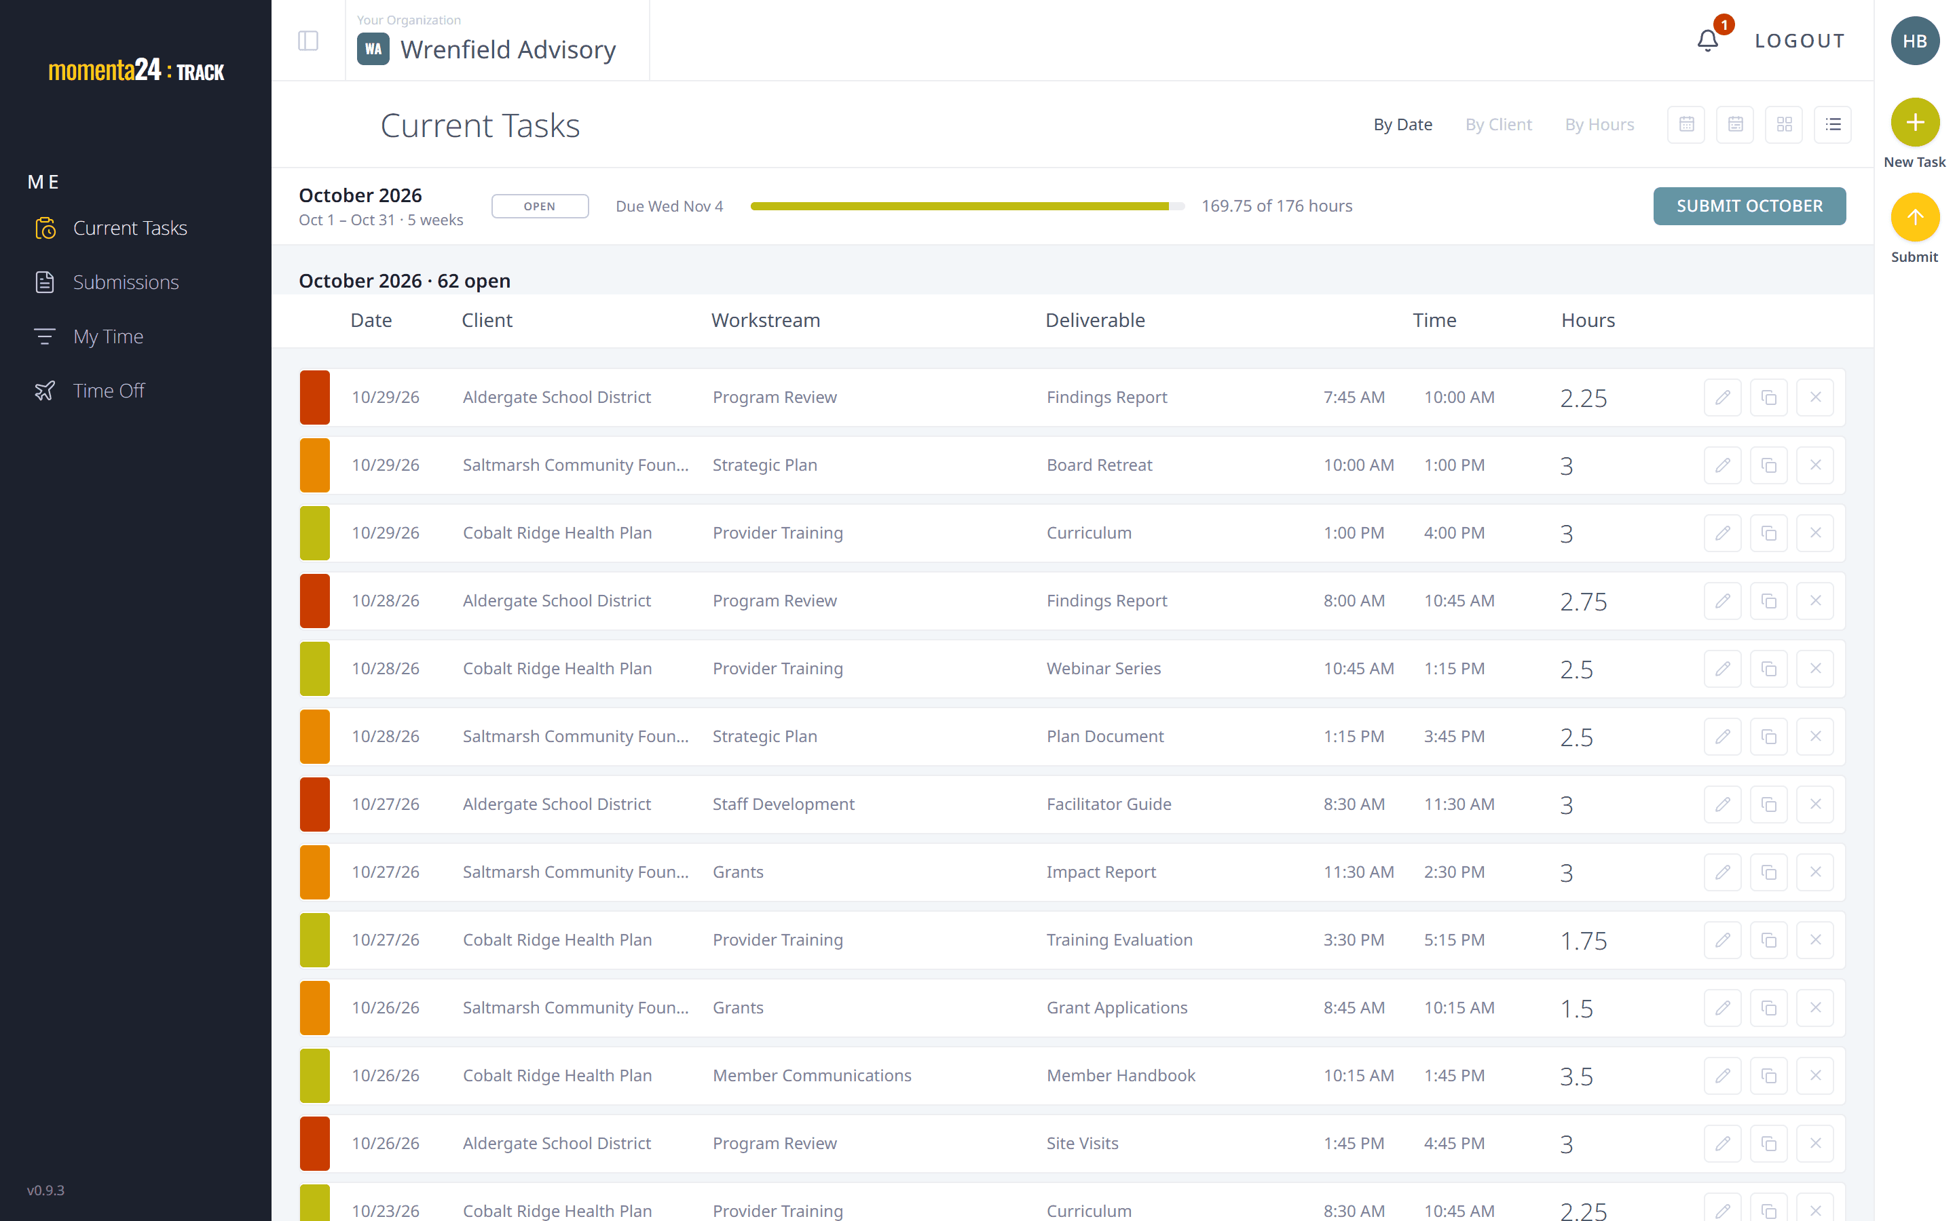Image resolution: width=1955 pixels, height=1221 pixels.
Task: Click the Deliverable column header
Action: click(x=1095, y=321)
